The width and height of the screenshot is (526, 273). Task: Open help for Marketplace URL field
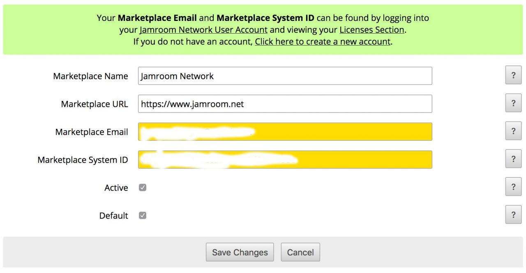tap(513, 103)
